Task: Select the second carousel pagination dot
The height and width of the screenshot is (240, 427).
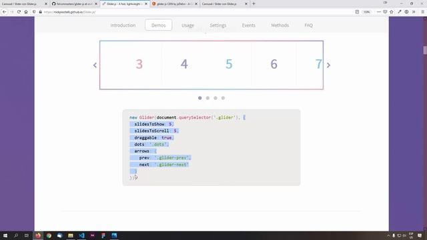Action: tap(207, 98)
